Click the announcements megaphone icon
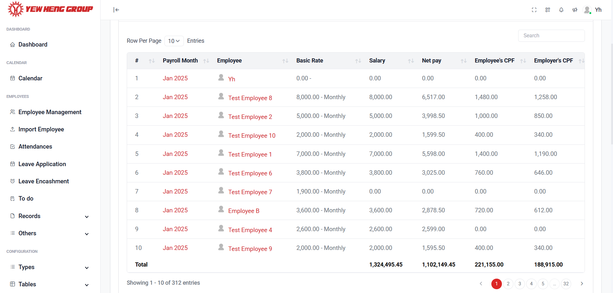613x293 pixels. (575, 10)
